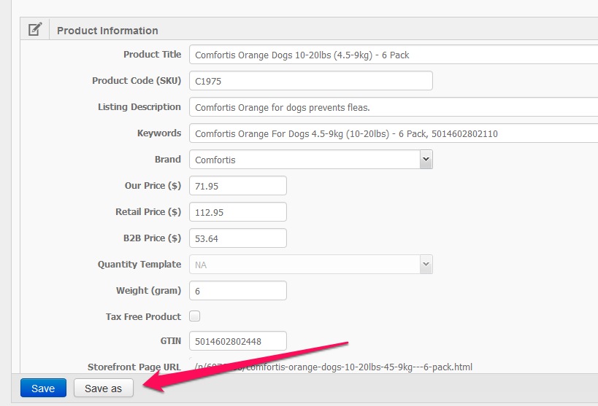The height and width of the screenshot is (406, 598).
Task: Select the Retail Price ($) field
Action: pos(238,212)
